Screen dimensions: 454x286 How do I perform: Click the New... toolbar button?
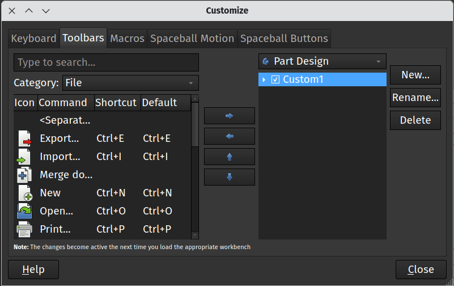415,75
